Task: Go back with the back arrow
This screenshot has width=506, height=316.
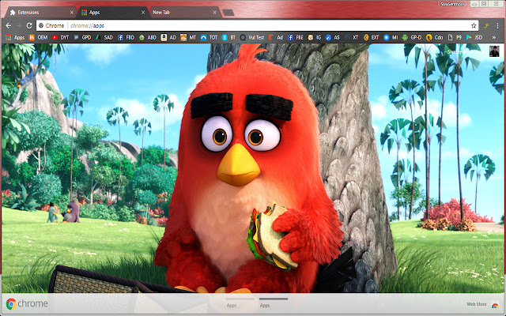Action: 9,25
